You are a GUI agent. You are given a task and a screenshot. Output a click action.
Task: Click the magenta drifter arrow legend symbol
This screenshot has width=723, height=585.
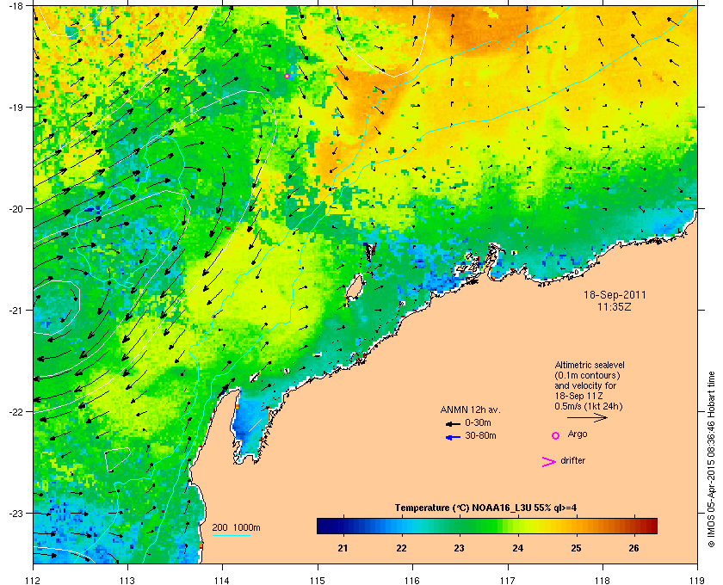(x=549, y=462)
